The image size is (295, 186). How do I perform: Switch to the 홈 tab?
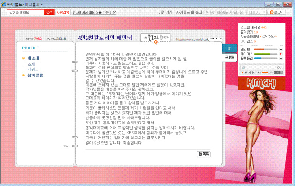229,48
